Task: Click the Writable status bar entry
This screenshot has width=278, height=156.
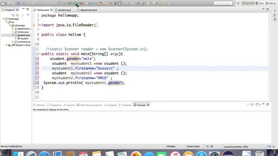Action: (171, 146)
